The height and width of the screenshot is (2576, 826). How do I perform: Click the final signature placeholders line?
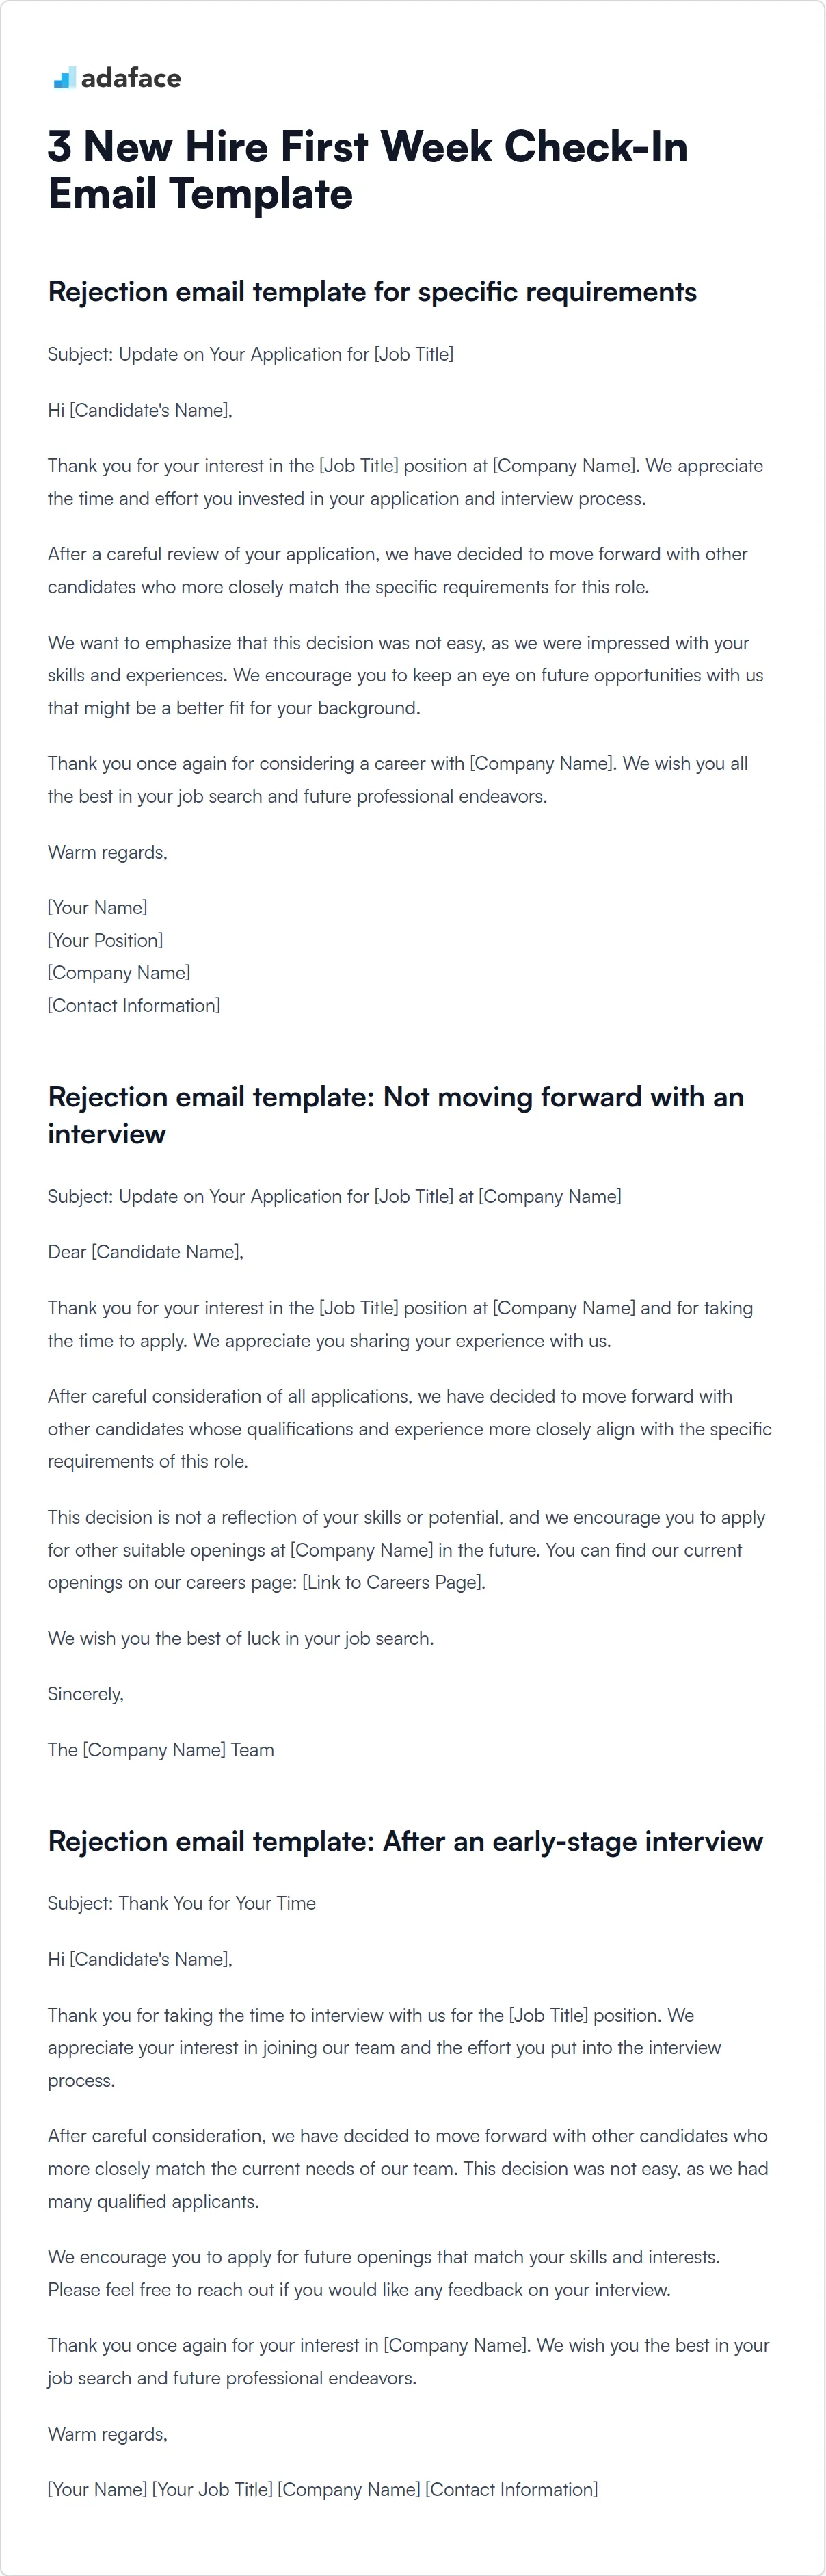[323, 2489]
